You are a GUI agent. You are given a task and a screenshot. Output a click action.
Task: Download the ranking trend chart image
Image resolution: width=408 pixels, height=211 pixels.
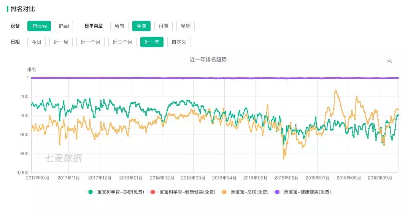[x=389, y=60]
